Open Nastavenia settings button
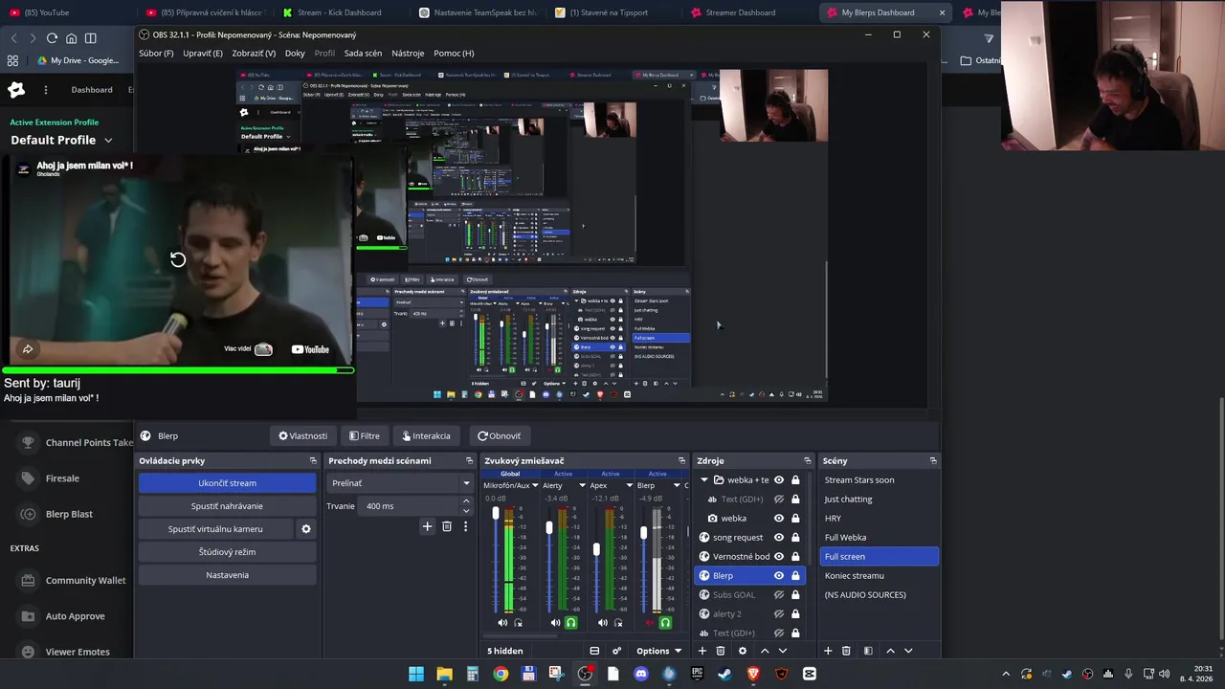The width and height of the screenshot is (1225, 689). (x=227, y=575)
